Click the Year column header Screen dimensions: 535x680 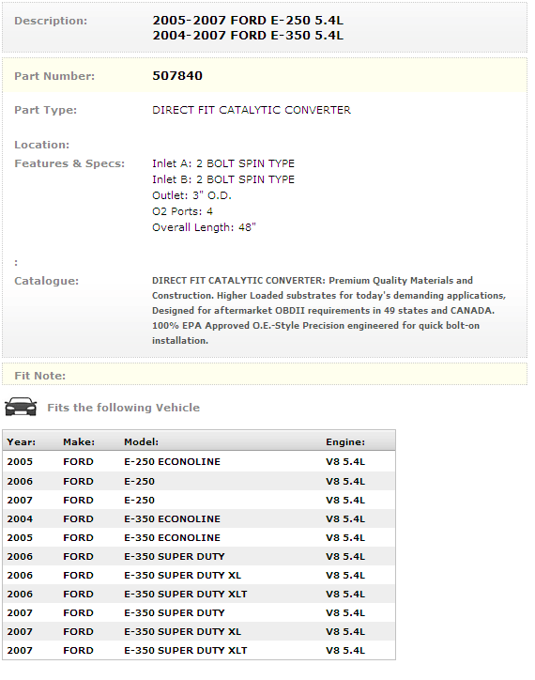coord(22,442)
